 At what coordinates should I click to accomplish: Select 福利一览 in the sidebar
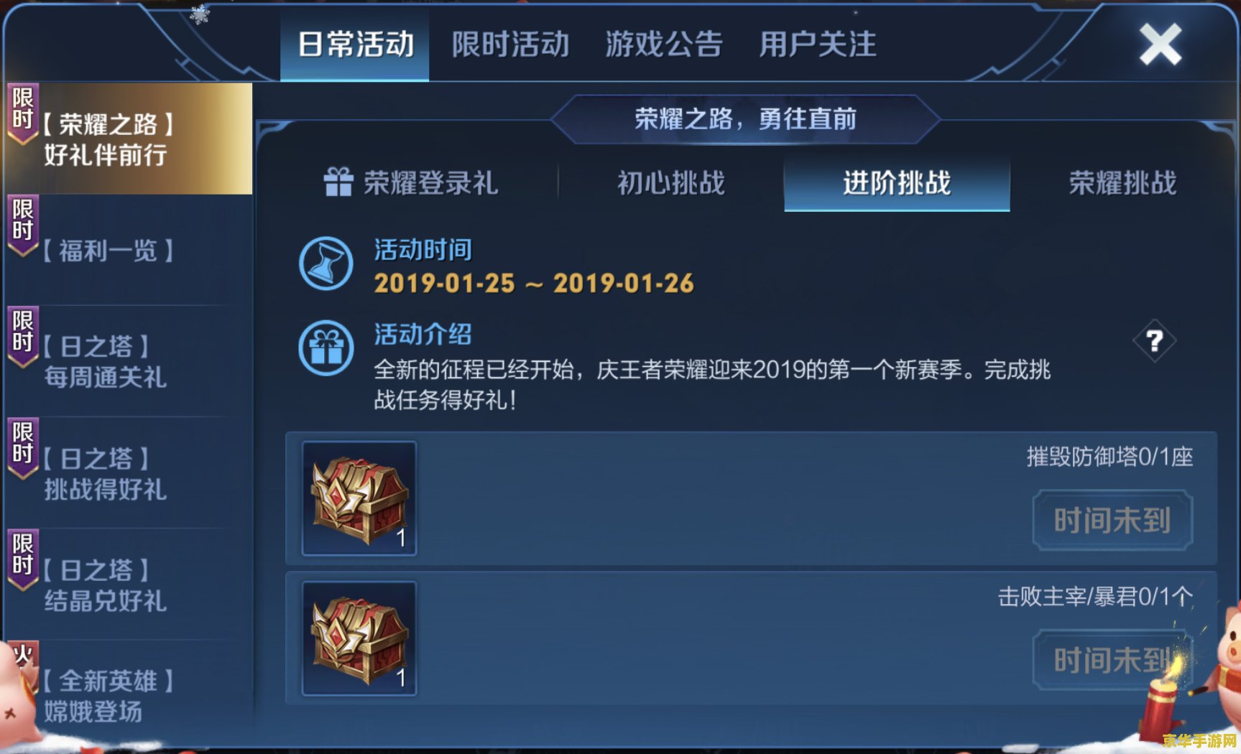[x=129, y=251]
